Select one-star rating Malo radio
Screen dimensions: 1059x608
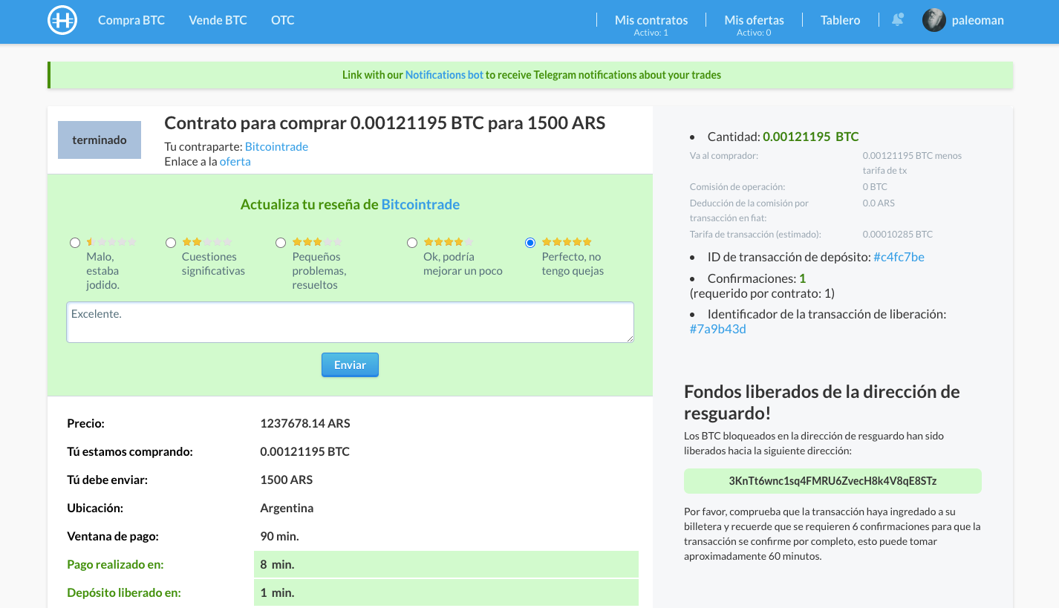click(x=74, y=243)
